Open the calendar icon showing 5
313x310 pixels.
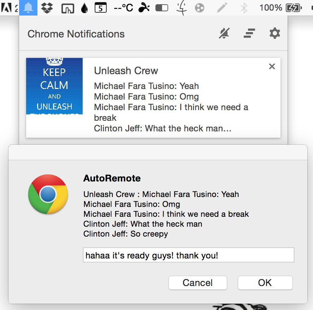[100, 8]
